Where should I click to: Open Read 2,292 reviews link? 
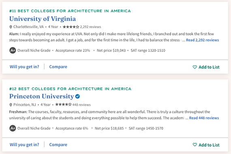pos(202,40)
